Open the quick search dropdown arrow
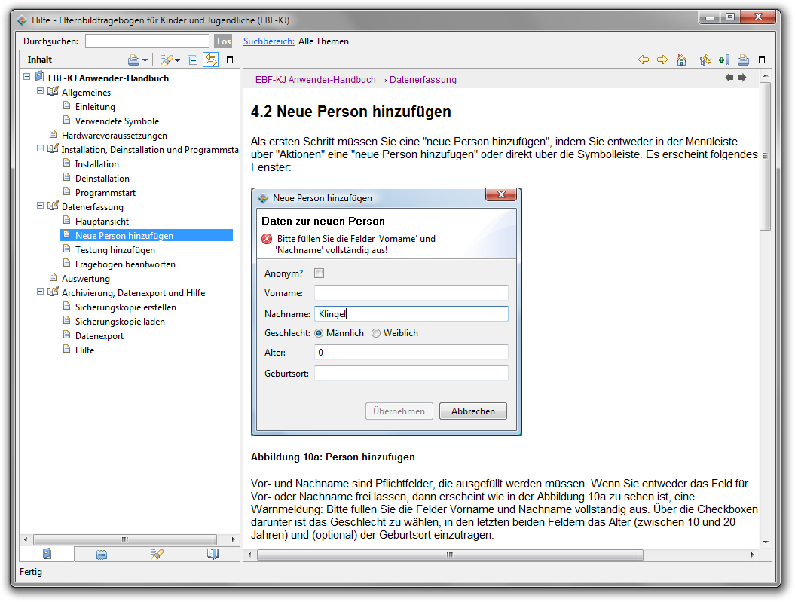Screen dimensions: 795x602 (x=177, y=60)
